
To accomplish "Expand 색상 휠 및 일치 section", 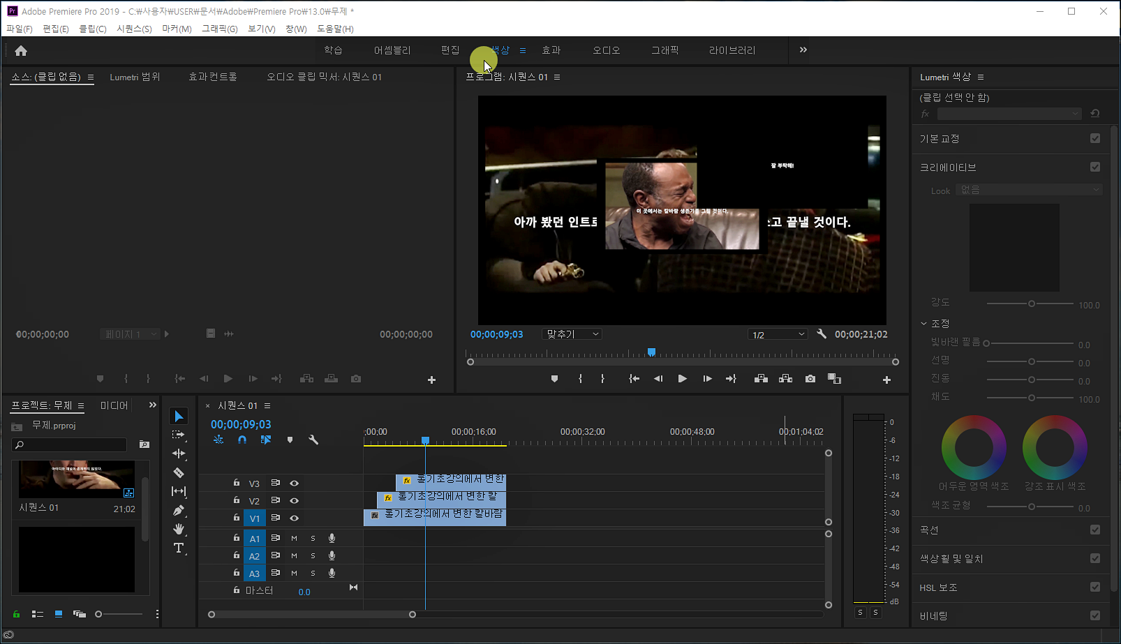I will click(x=951, y=558).
